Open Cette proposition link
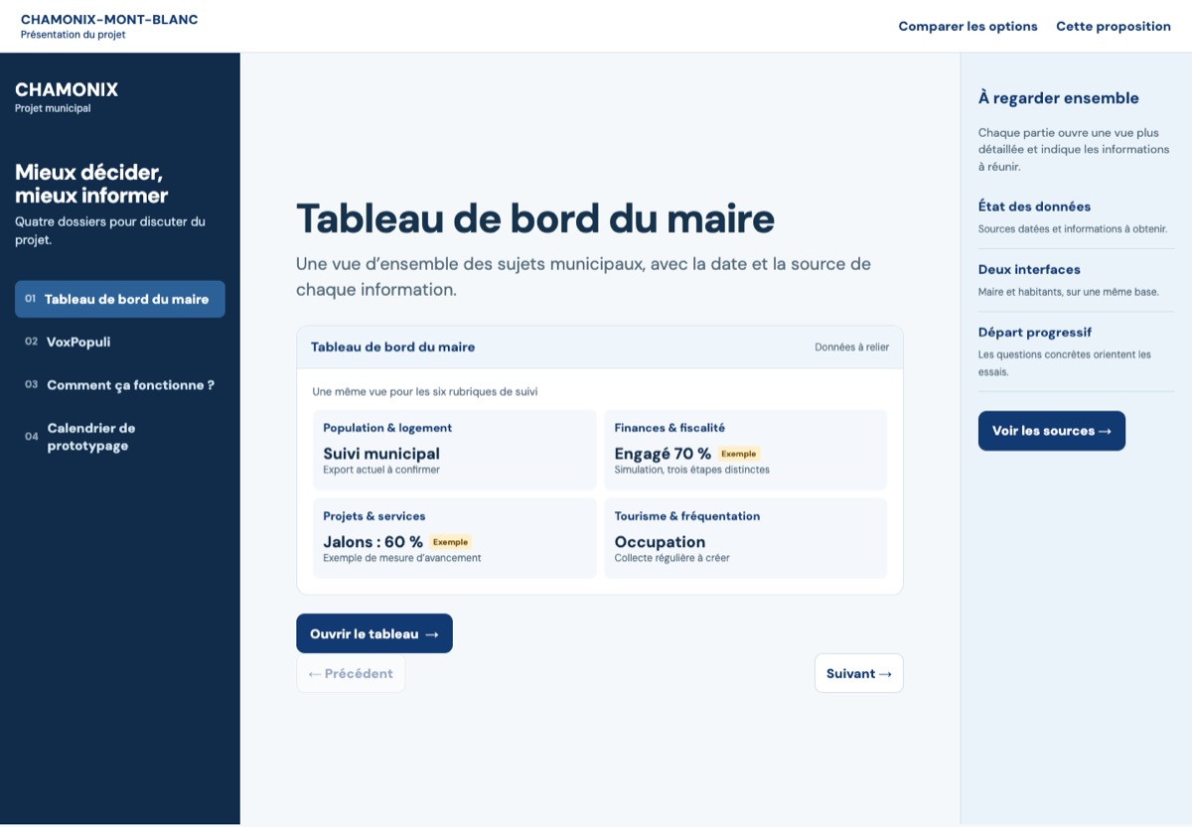Viewport: 1192px width, 827px height. (x=1114, y=27)
